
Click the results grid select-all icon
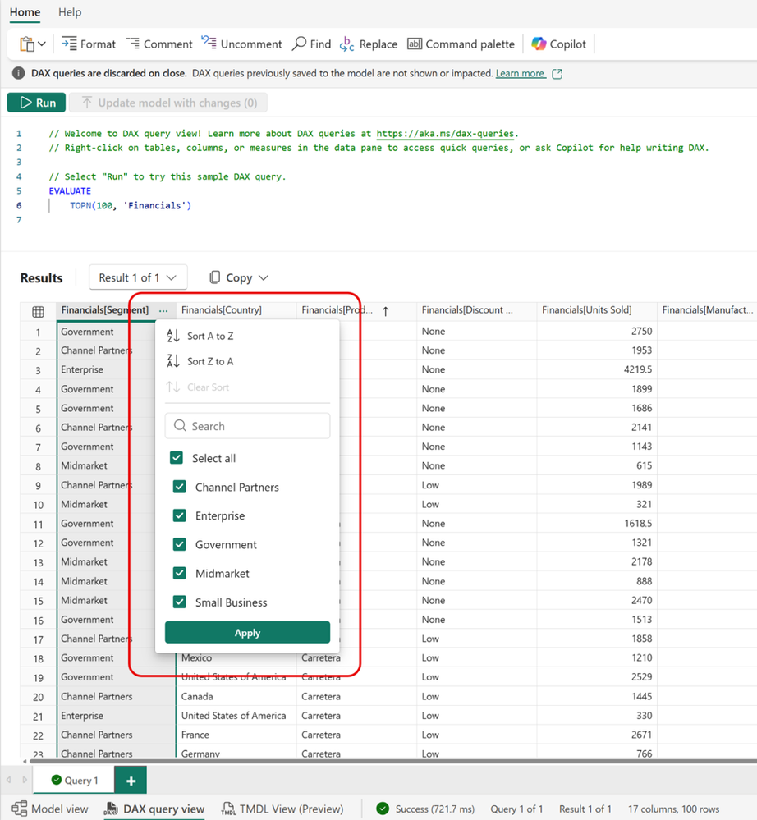[x=39, y=312]
